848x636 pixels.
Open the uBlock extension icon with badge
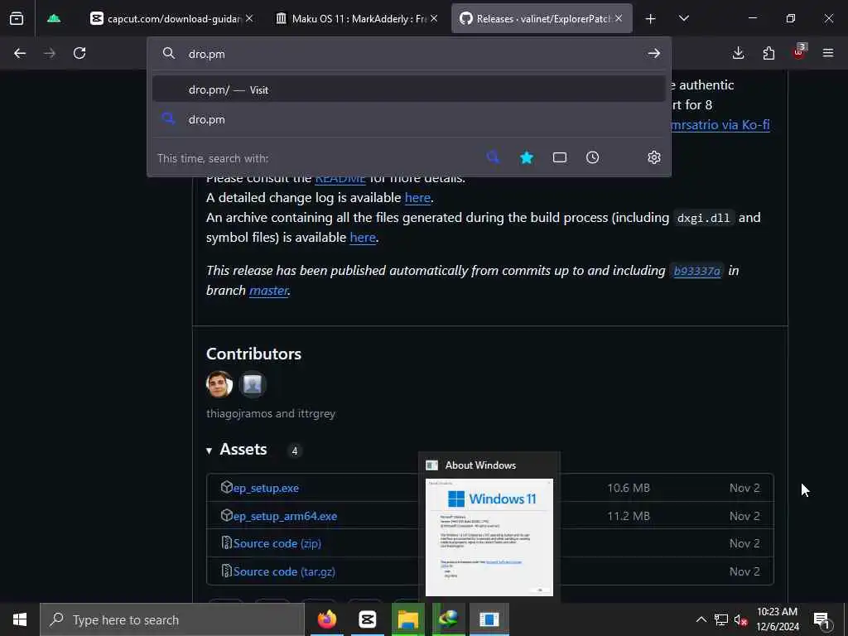(799, 52)
